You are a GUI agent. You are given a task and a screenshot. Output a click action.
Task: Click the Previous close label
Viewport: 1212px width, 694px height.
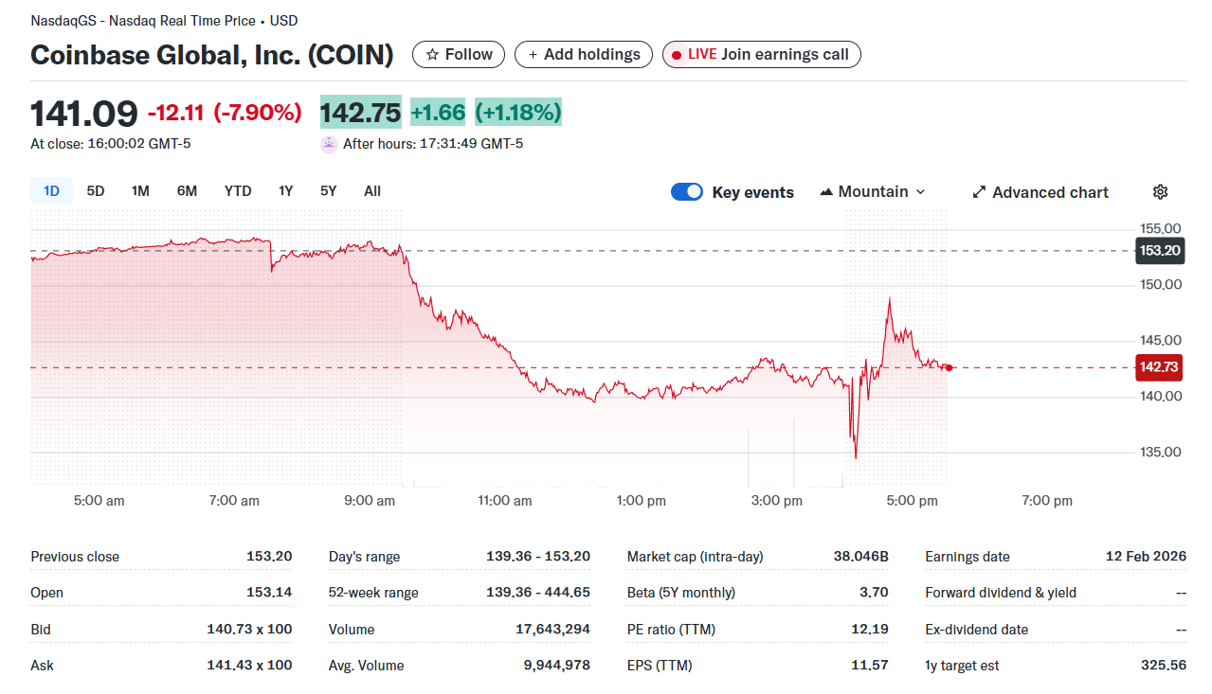point(75,557)
